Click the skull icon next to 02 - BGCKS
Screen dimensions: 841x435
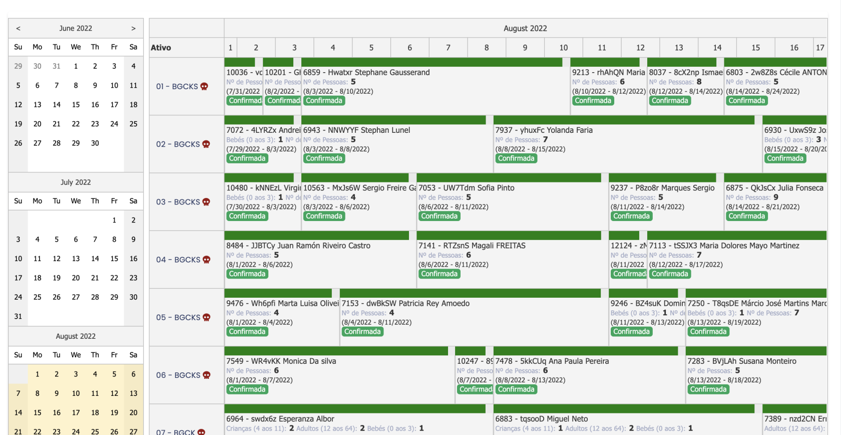pyautogui.click(x=206, y=144)
